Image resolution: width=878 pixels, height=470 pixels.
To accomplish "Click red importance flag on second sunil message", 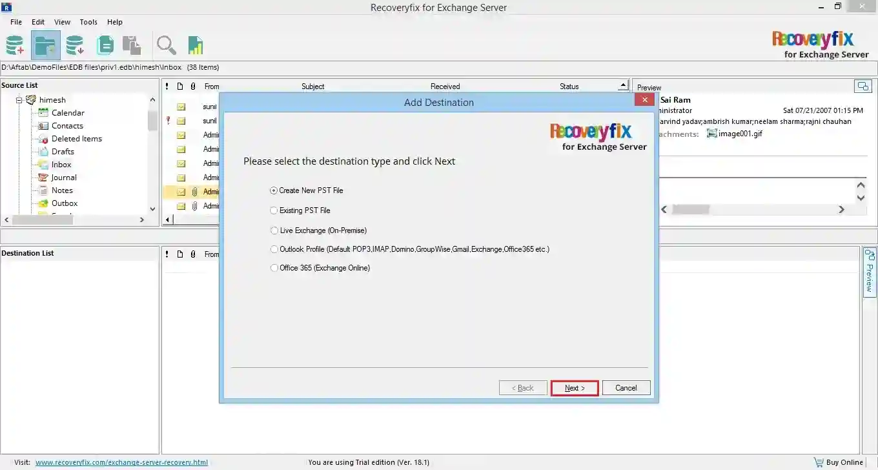I will tap(168, 121).
